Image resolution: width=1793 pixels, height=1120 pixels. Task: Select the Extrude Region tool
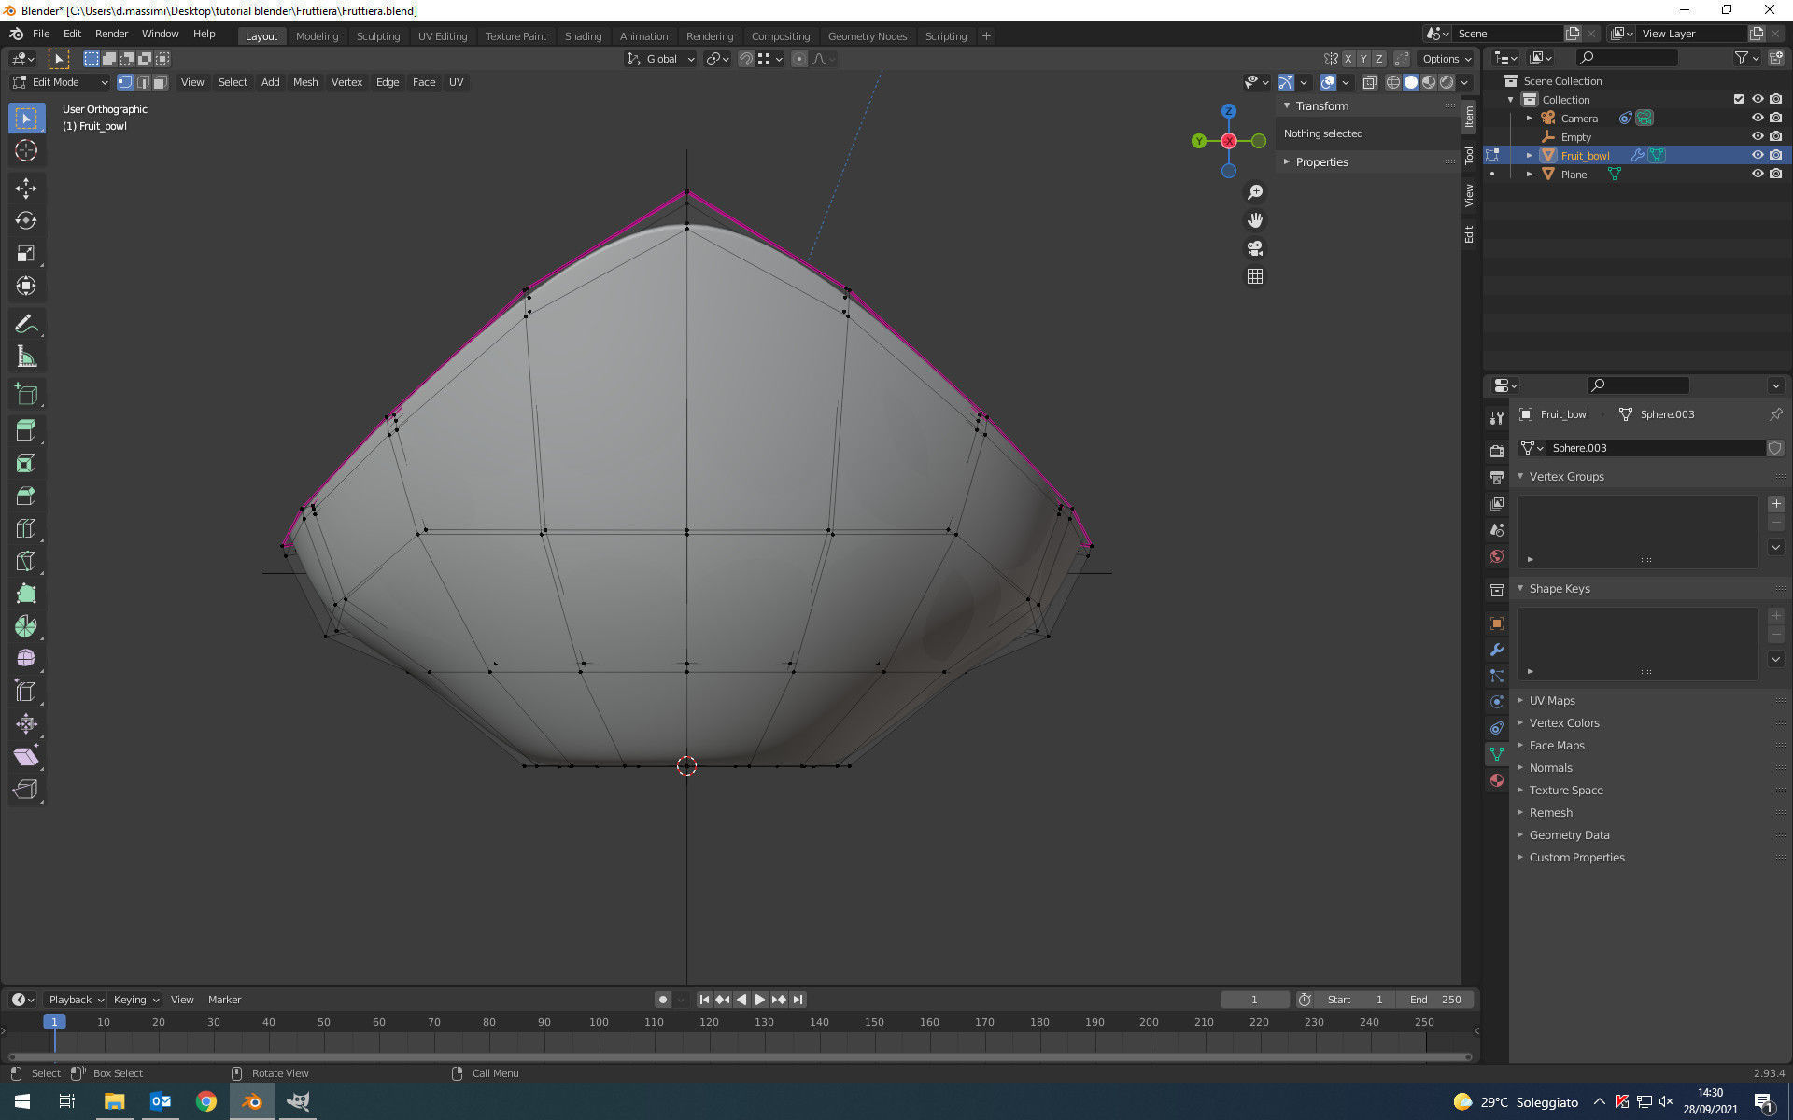(26, 430)
